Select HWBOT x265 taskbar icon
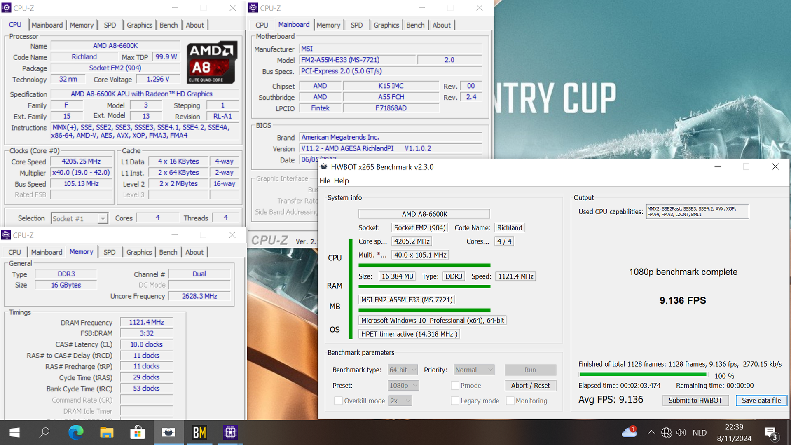This screenshot has height=445, width=791. (168, 433)
